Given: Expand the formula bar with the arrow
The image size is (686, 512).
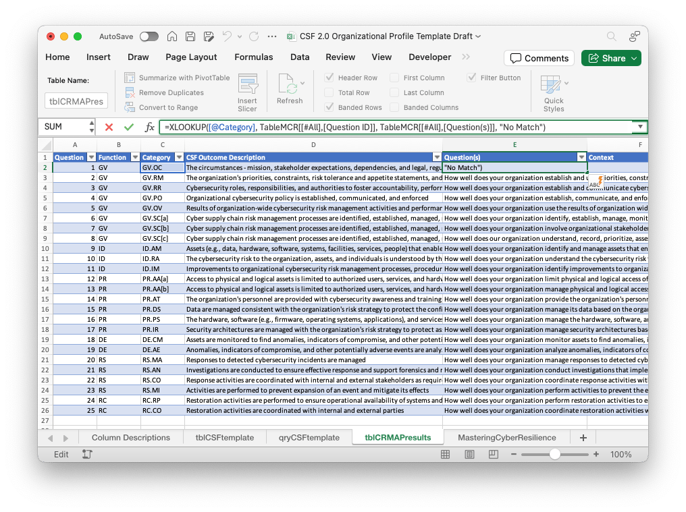Looking at the screenshot, I should [640, 127].
